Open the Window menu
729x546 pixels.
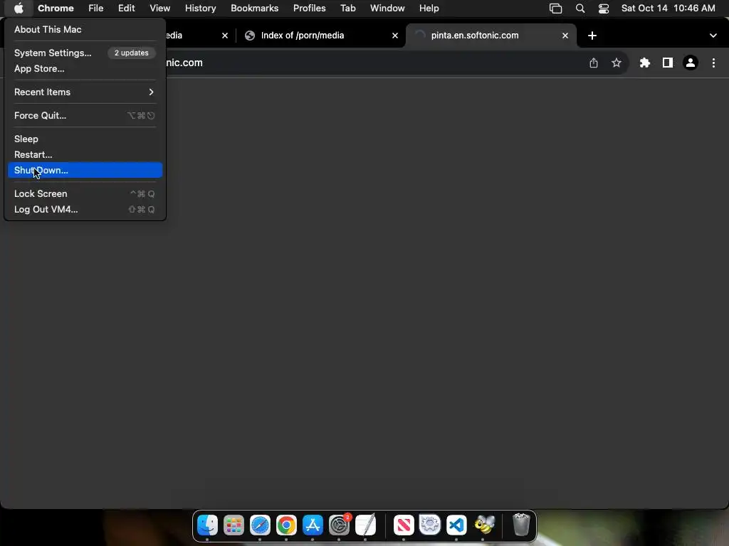pos(387,9)
